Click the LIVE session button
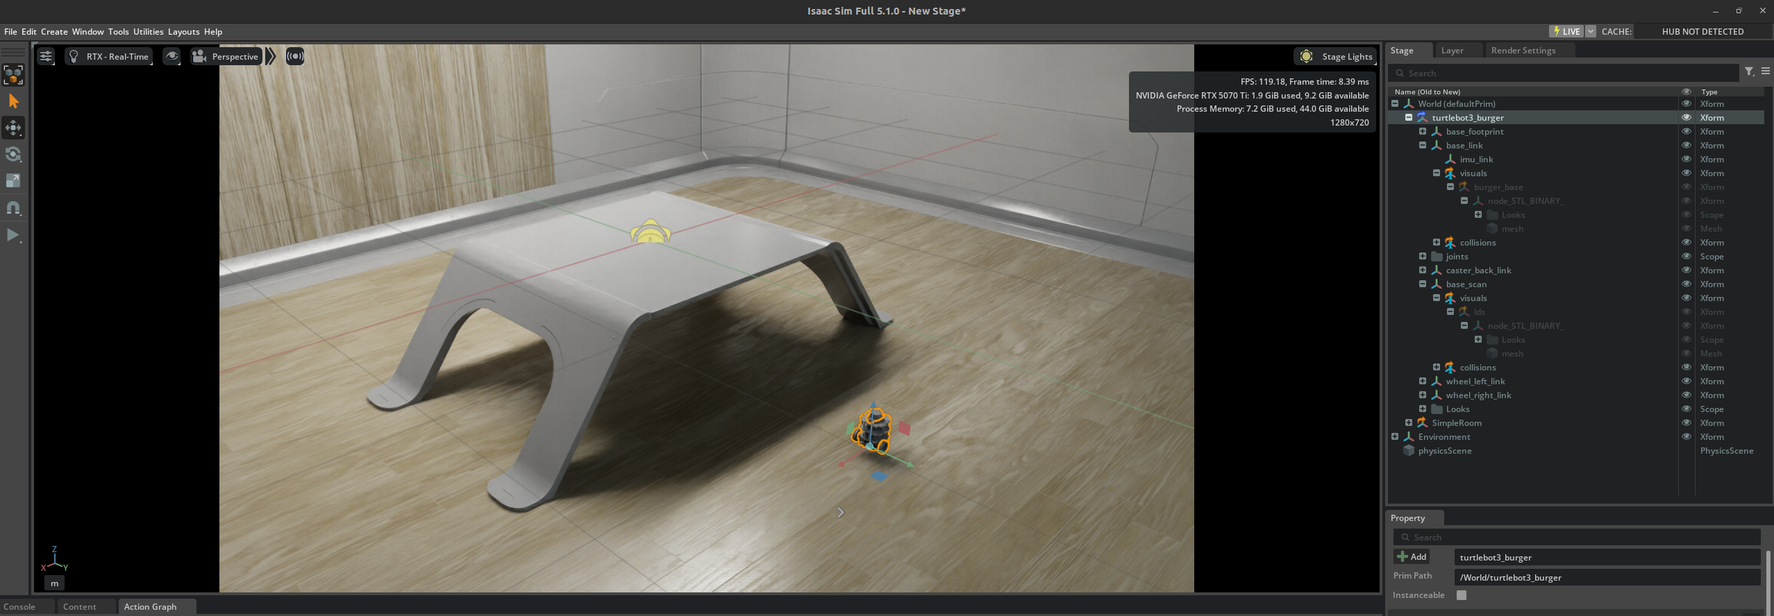 point(1566,31)
